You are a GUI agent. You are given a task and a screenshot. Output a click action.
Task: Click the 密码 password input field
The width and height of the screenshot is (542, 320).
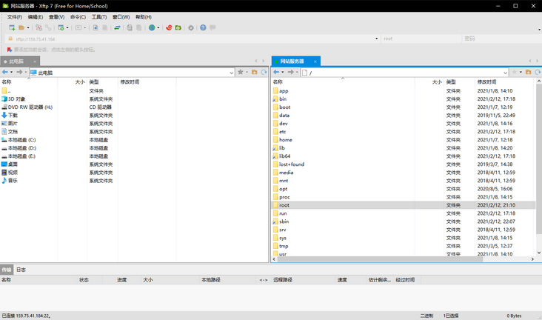500,39
